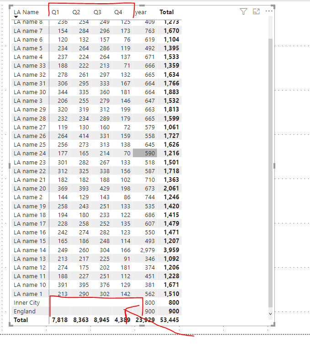Select row label LA name 20
The image size is (310, 349).
(x=30, y=188)
